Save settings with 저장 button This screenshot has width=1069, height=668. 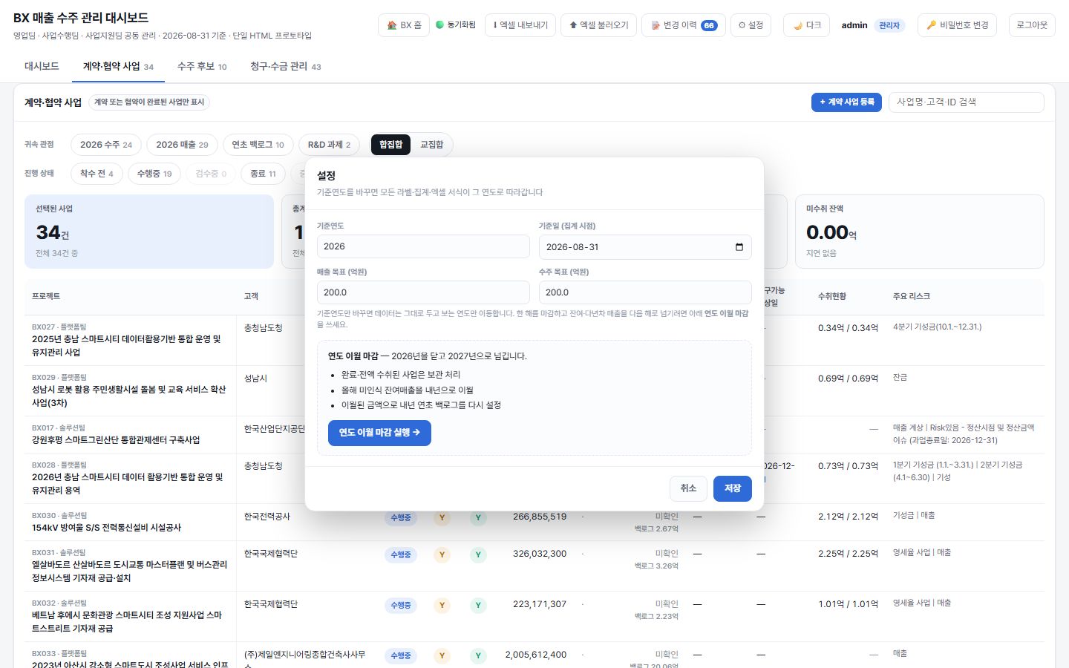[733, 488]
